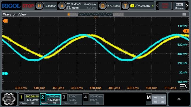Click the Norm acquisition mode label
This screenshot has height=107, width=191.
(x=75, y=8)
